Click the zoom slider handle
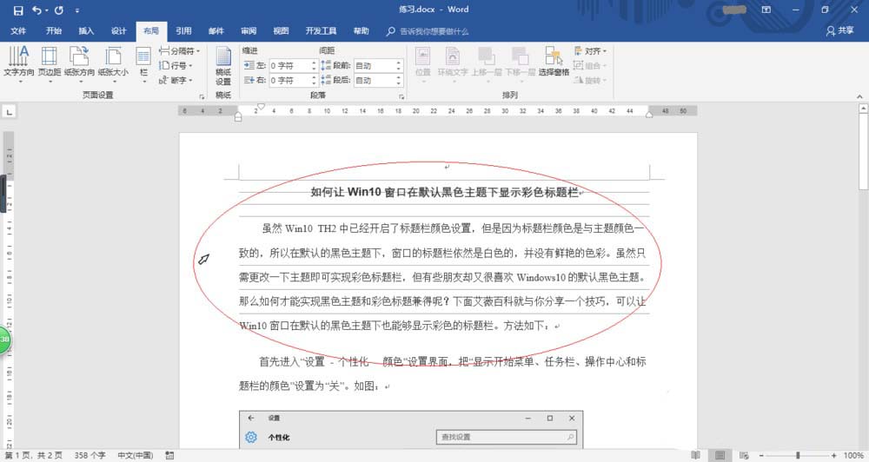Viewport: 869px width, 462px height. [798, 455]
